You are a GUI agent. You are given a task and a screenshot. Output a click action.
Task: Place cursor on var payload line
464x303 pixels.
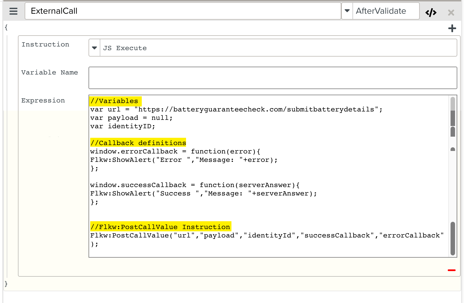[131, 118]
